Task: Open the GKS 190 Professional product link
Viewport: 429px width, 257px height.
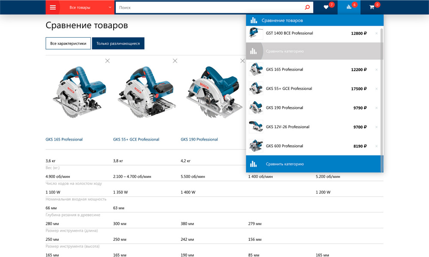Action: coord(199,140)
